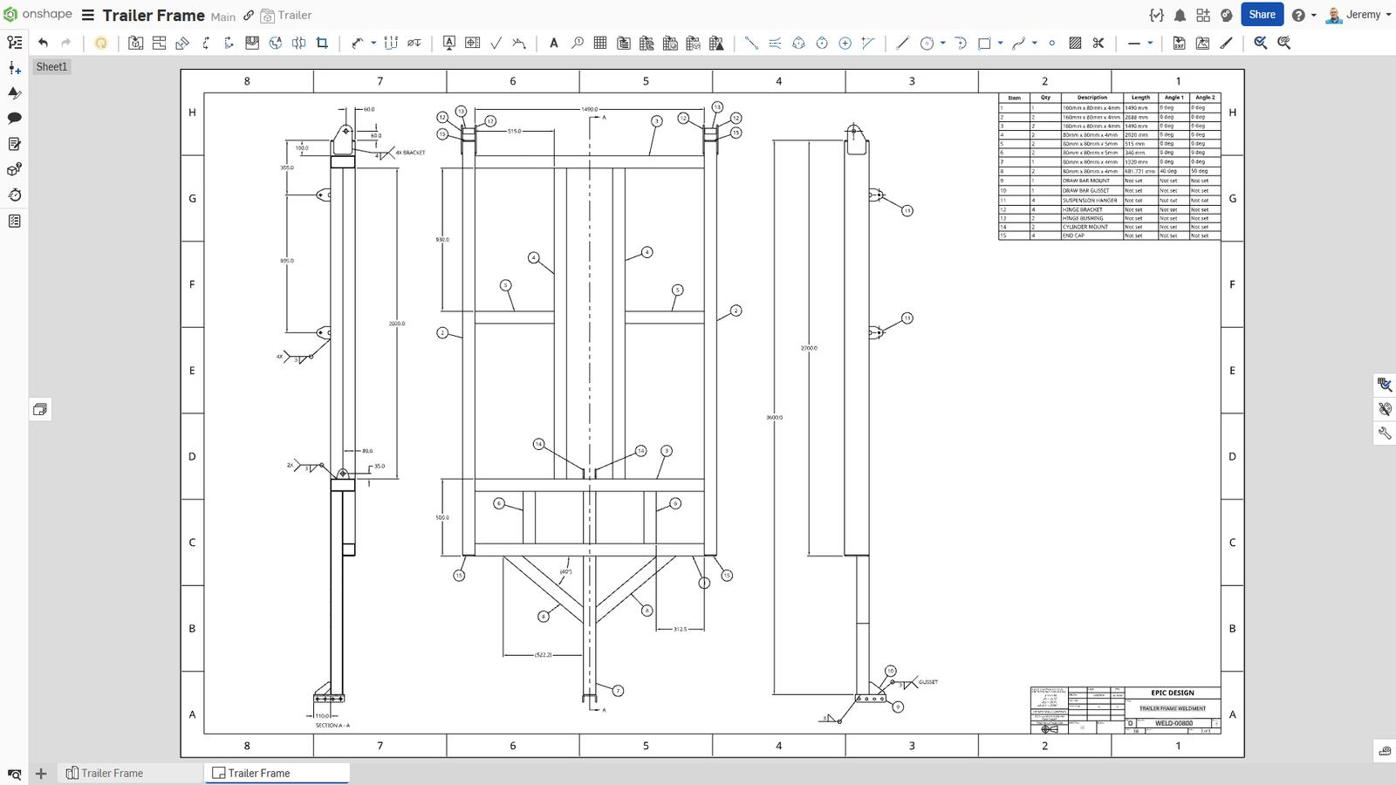Add a new tab with the plus button

coord(41,773)
